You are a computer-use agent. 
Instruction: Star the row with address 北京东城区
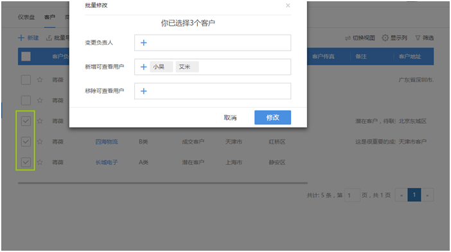(40, 121)
